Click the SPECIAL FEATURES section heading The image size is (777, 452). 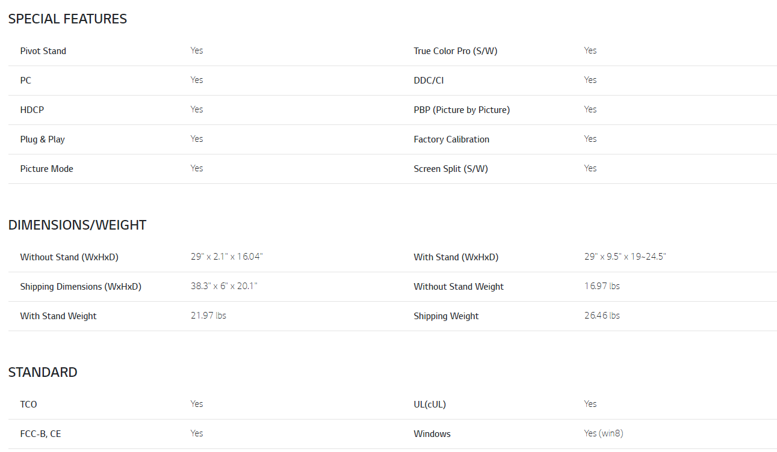[67, 19]
